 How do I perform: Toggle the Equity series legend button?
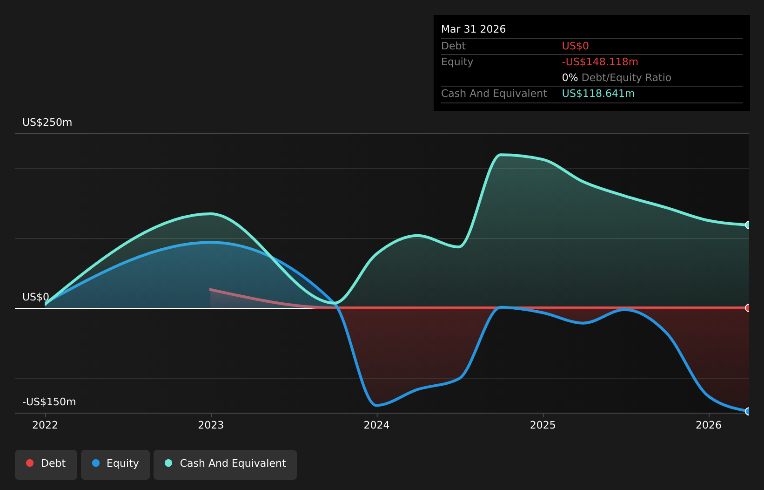[x=115, y=464]
